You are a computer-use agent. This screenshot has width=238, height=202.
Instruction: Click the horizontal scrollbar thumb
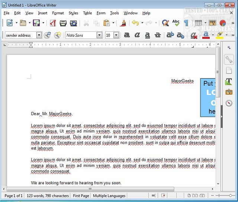pyautogui.click(x=90, y=189)
